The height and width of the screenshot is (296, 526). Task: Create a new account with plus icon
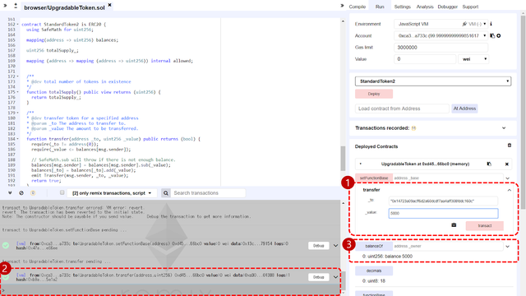(x=499, y=35)
